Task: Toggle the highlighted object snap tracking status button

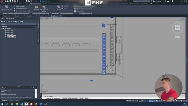Action: pos(150,101)
